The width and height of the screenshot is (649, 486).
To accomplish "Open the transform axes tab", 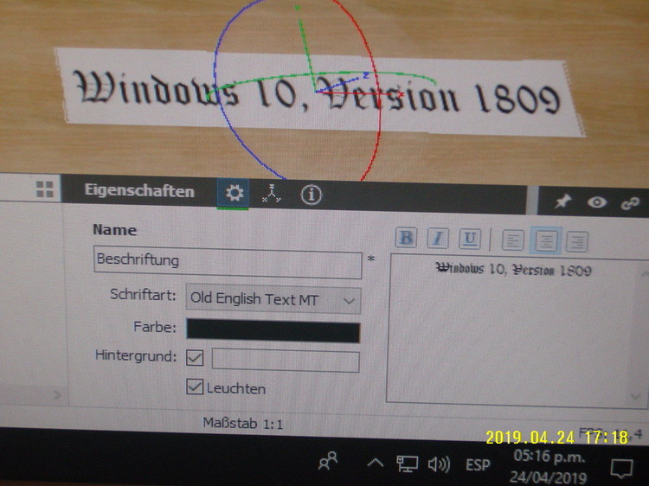I will (272, 194).
